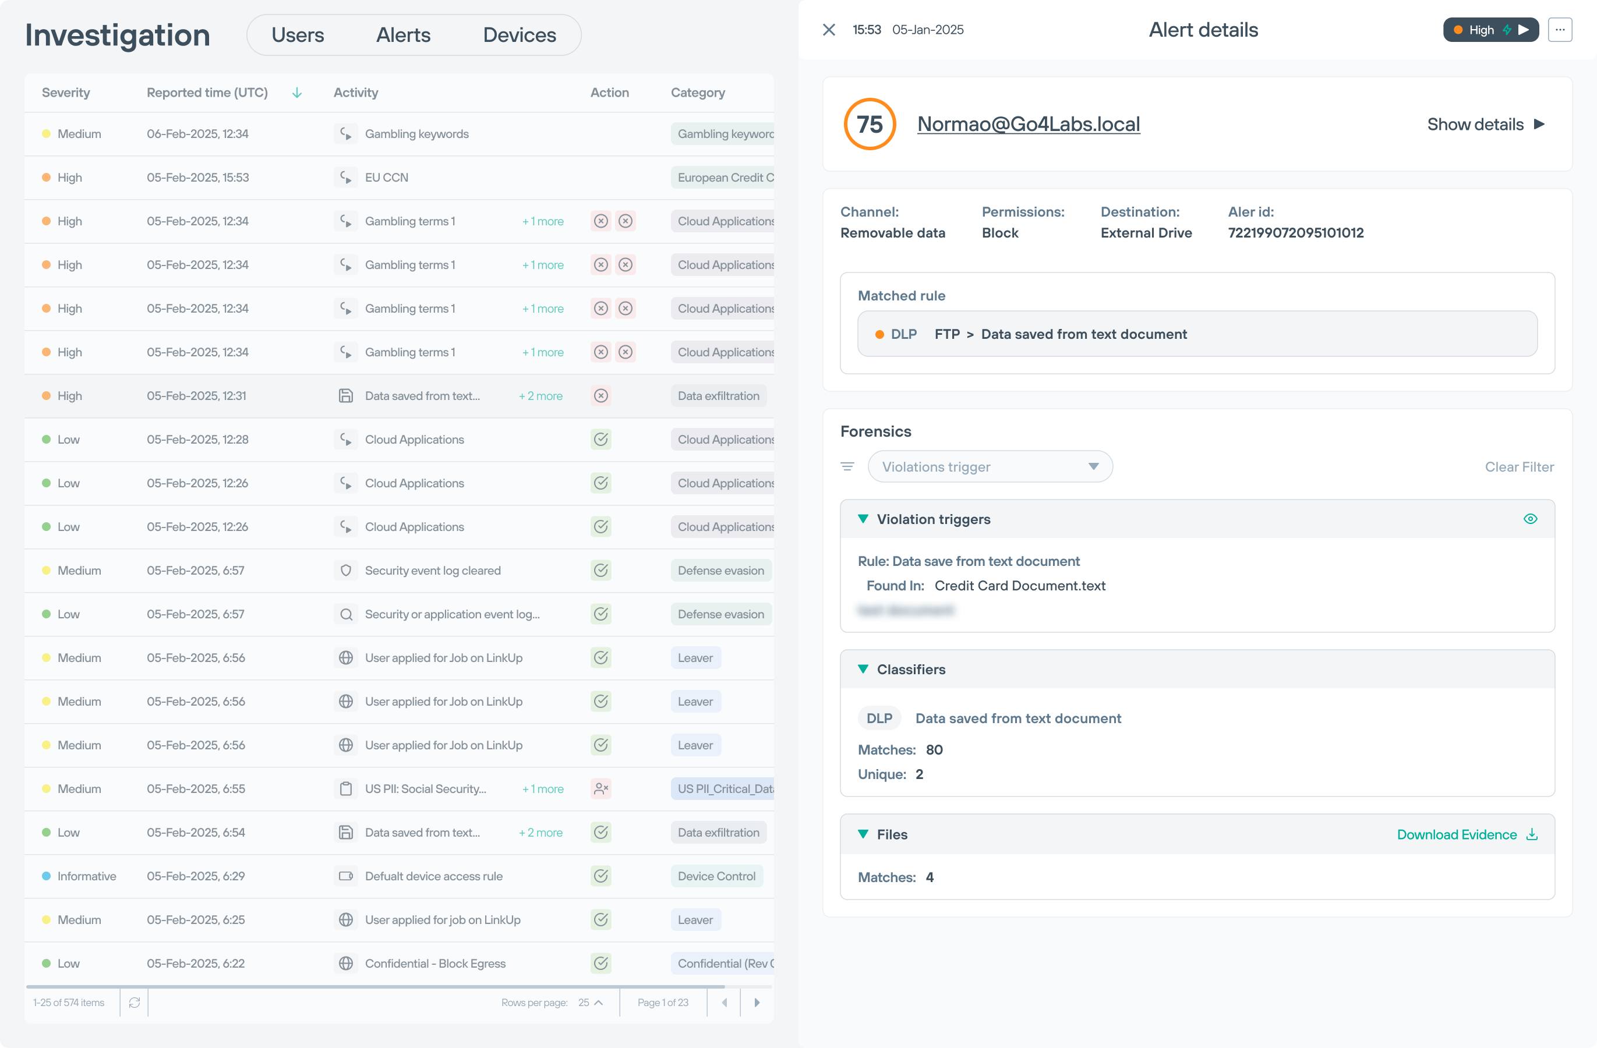Click Download Evidence icon in Files section
1597x1048 pixels.
1532,834
